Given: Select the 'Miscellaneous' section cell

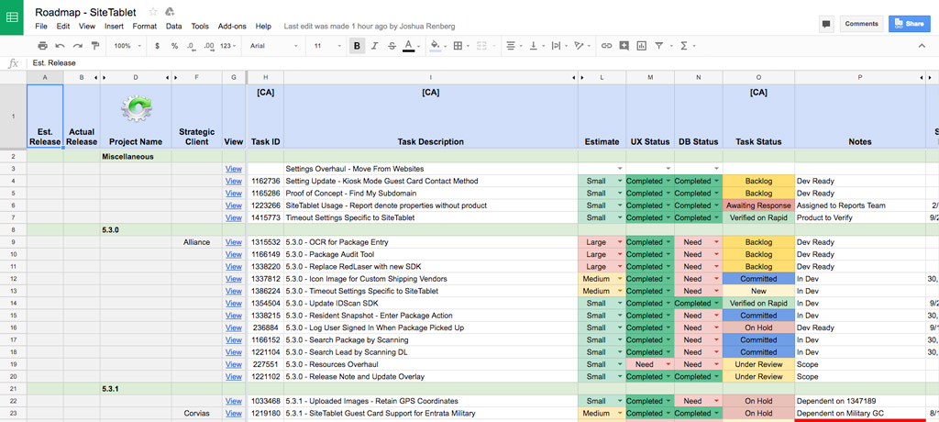Looking at the screenshot, I should coord(136,157).
